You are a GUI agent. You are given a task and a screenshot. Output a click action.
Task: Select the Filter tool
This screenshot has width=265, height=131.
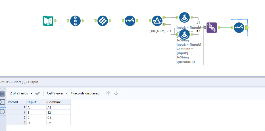click(157, 21)
